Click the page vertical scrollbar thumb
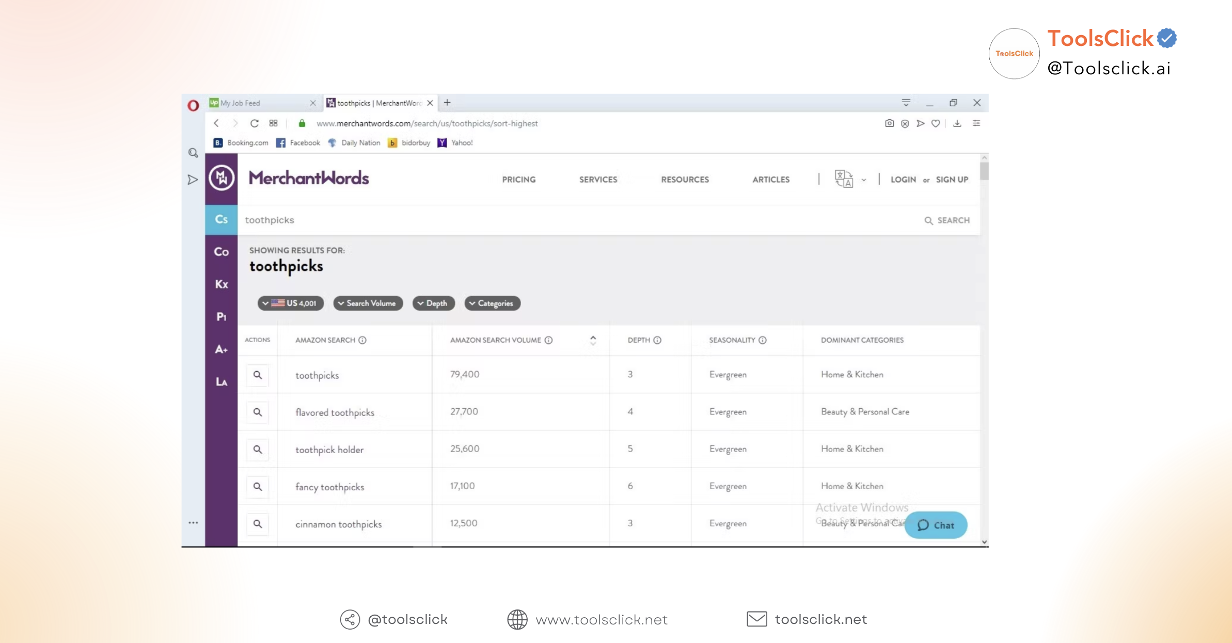Screen dimensions: 1232x643 click(x=984, y=170)
